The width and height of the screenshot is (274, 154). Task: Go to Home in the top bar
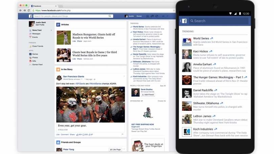coord(139,16)
